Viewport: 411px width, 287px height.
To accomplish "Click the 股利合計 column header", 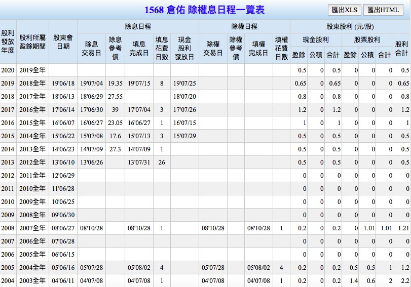I will 401,48.
